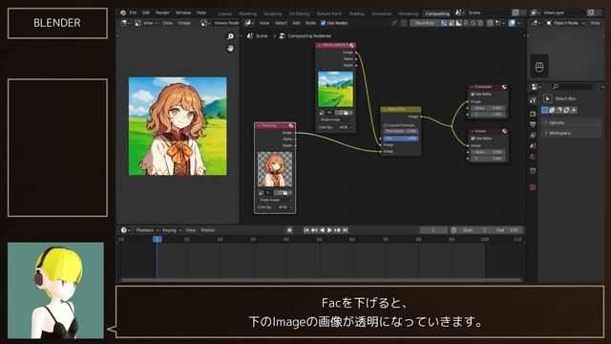This screenshot has width=611, height=344.
Task: Click the landscape image thumbnail in the top image node
Action: pyautogui.click(x=335, y=89)
